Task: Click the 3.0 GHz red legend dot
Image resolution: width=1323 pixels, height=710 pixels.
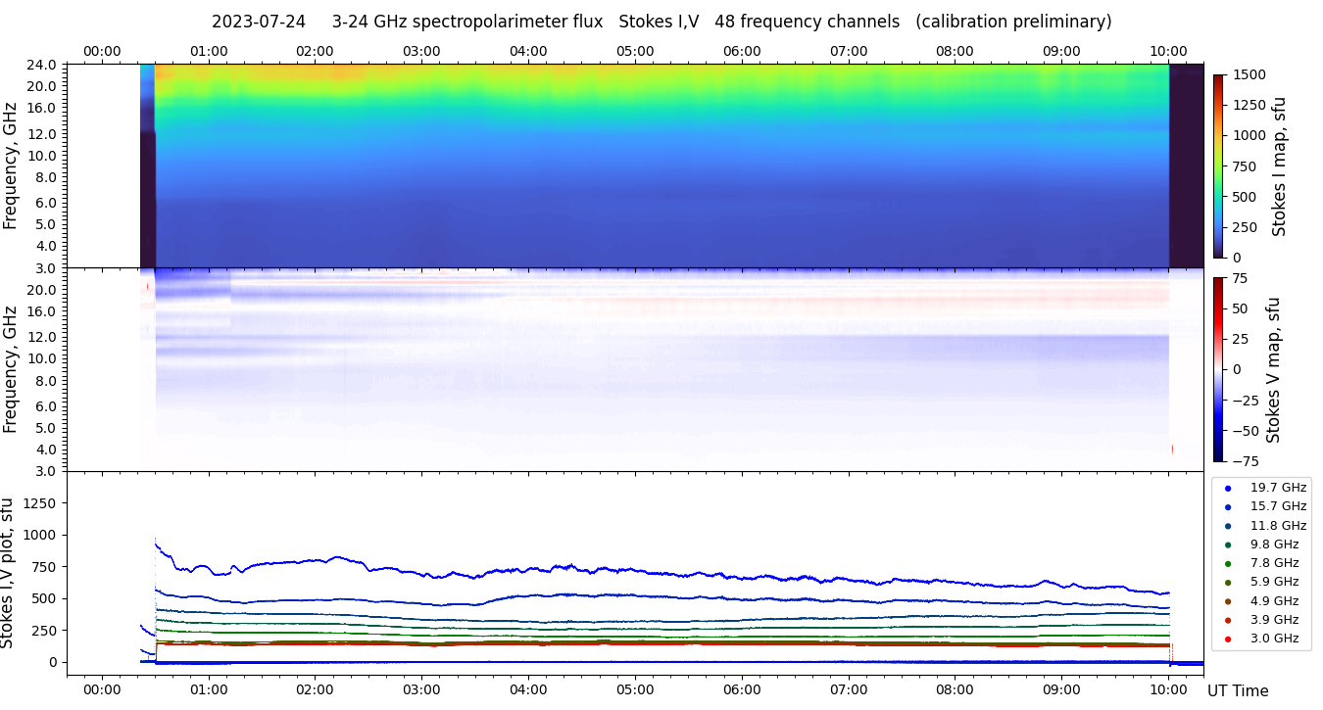Action: point(1228,639)
